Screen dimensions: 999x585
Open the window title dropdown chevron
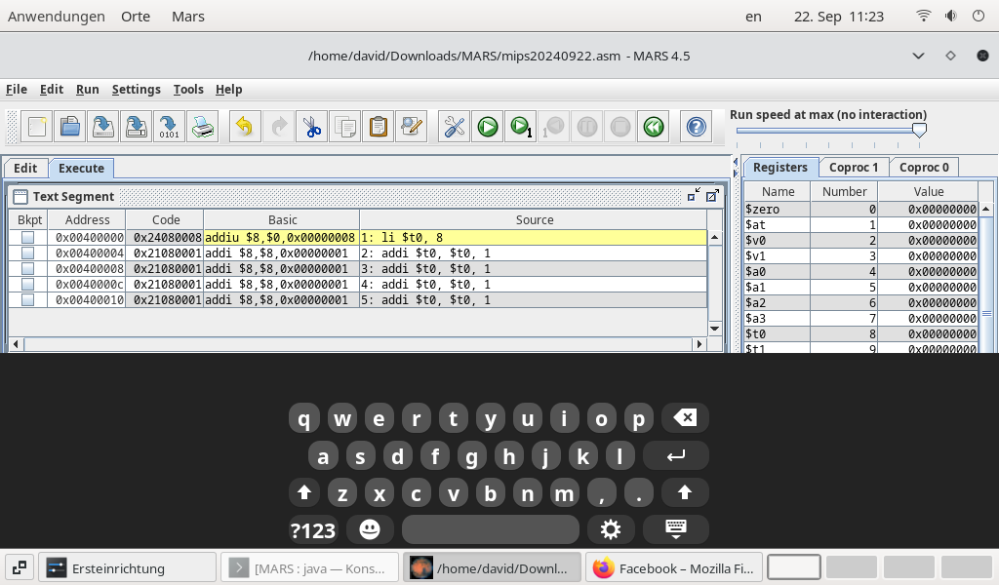click(920, 56)
